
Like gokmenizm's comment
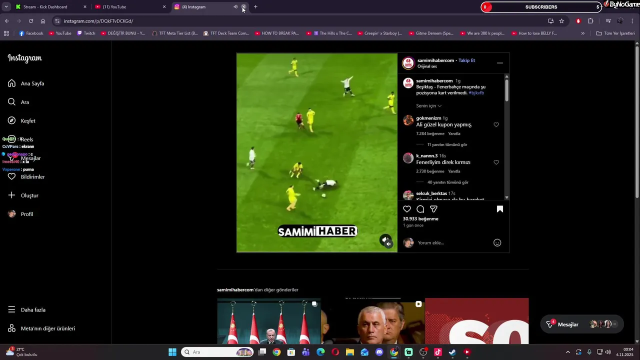coord(496,124)
